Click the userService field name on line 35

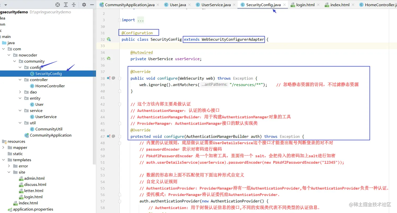[x=187, y=59]
